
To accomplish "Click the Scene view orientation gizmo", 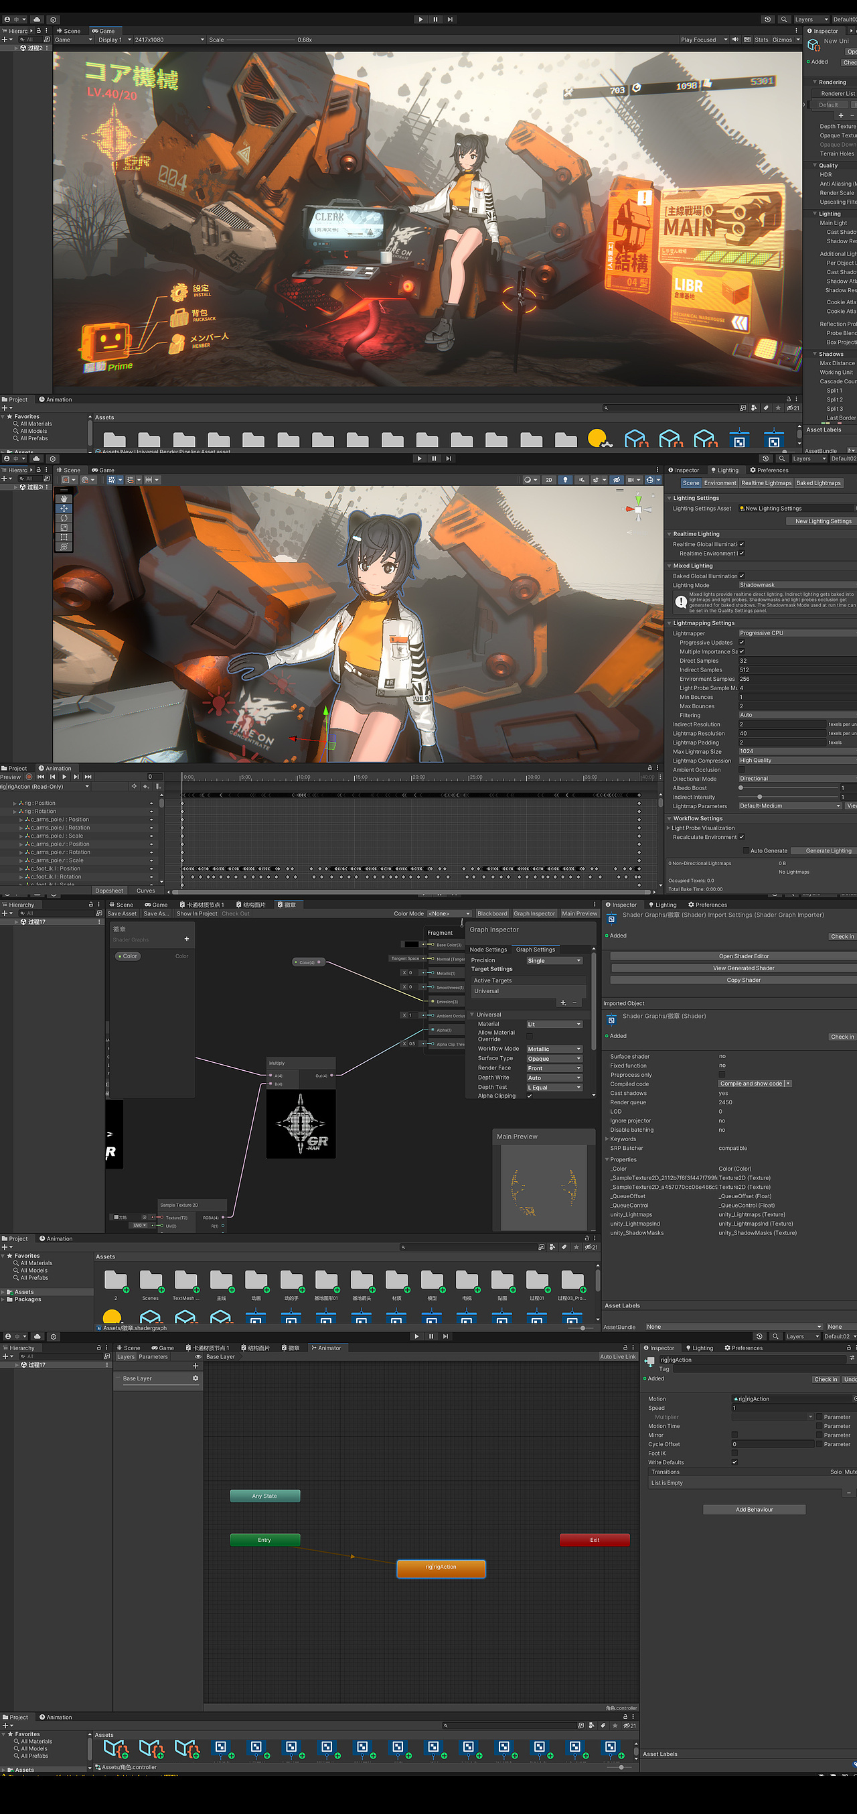I will [x=638, y=509].
